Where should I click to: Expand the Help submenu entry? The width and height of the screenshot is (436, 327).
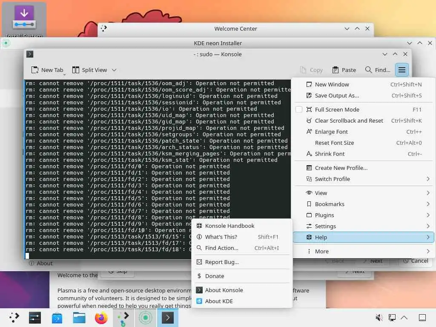click(363, 238)
